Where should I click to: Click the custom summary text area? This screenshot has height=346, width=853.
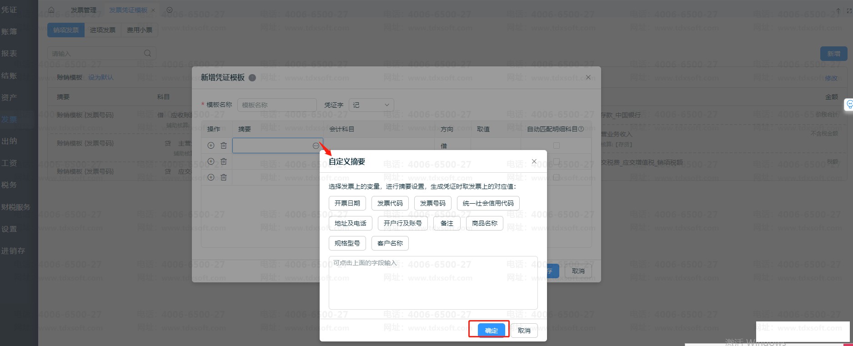pos(433,283)
